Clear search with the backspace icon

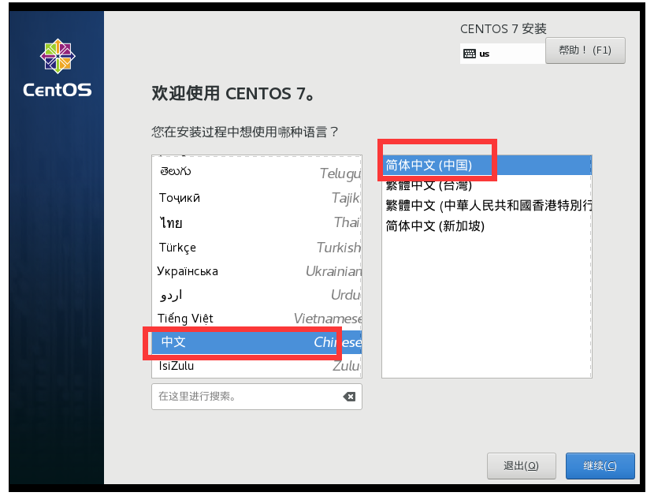pyautogui.click(x=349, y=397)
